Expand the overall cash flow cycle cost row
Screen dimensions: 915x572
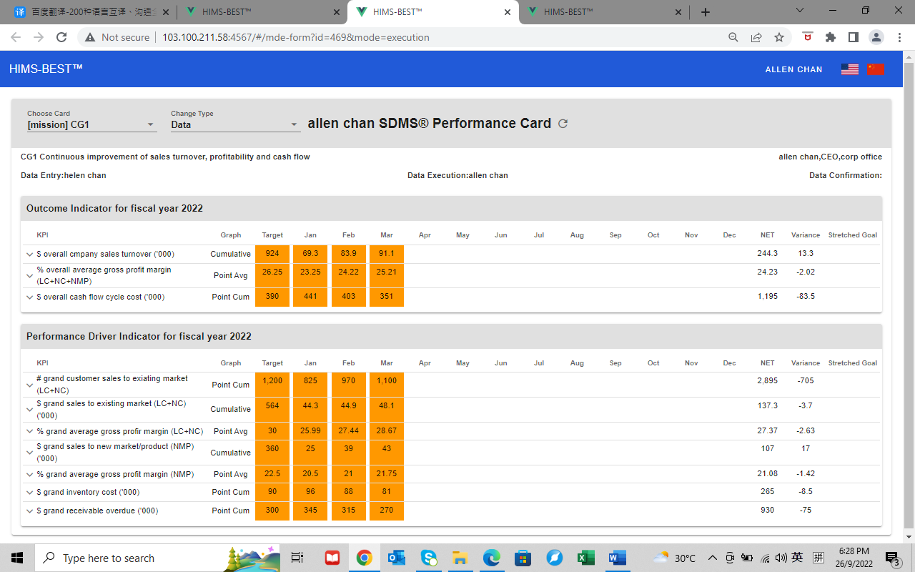29,297
